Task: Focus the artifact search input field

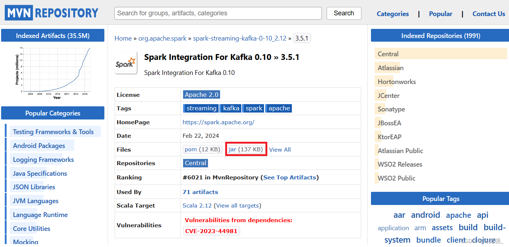Action: (218, 13)
